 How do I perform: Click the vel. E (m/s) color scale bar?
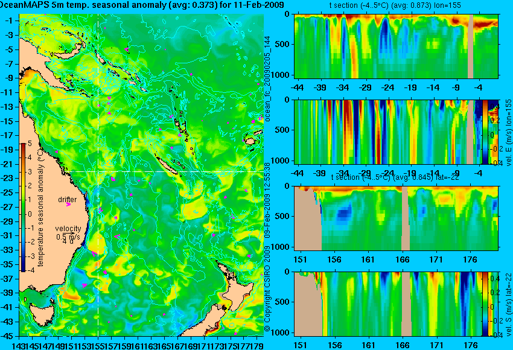click(485, 132)
